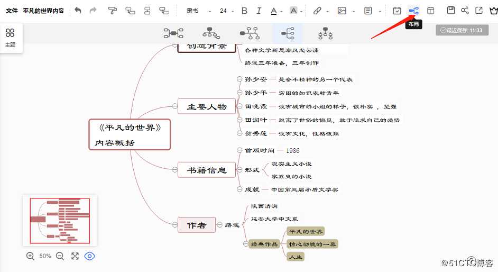The width and height of the screenshot is (498, 272).
Task: Collapse the 孙少平 node
Action: (x=239, y=93)
